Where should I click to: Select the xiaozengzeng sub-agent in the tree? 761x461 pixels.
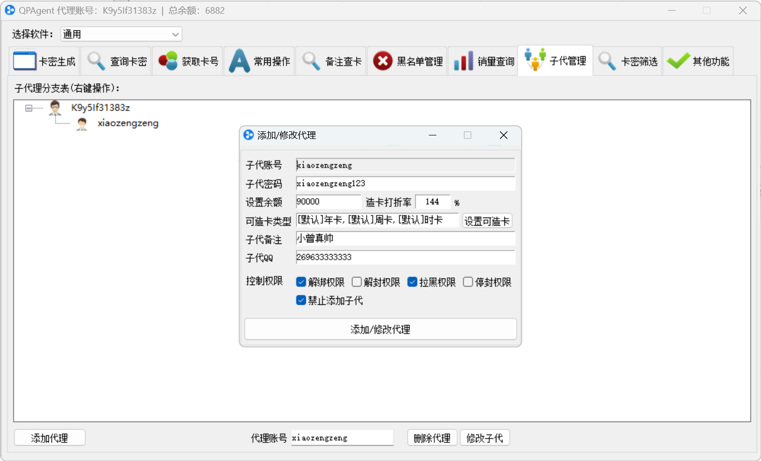(128, 123)
